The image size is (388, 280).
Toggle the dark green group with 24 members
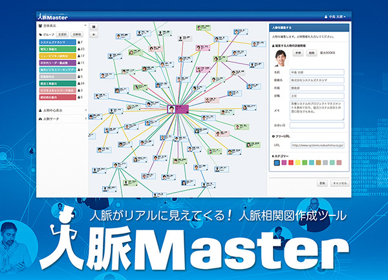tap(58, 83)
